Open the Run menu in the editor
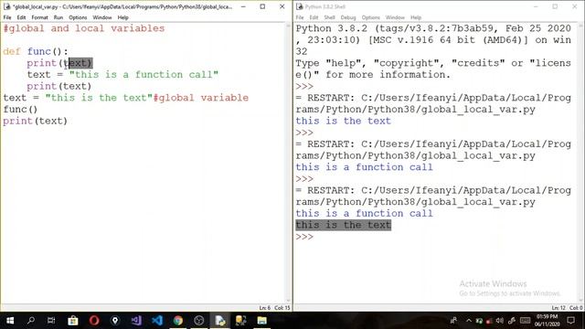Screen dimensions: 585x329 [58, 17]
